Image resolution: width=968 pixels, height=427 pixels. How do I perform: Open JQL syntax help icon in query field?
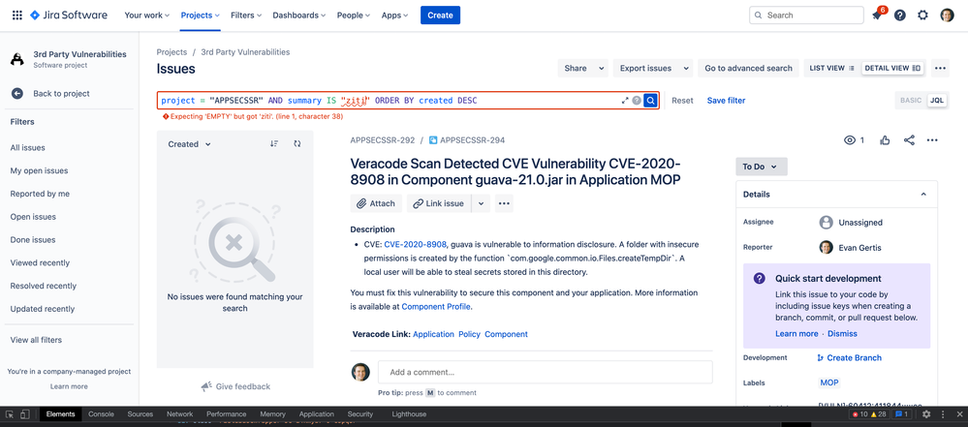tap(637, 100)
